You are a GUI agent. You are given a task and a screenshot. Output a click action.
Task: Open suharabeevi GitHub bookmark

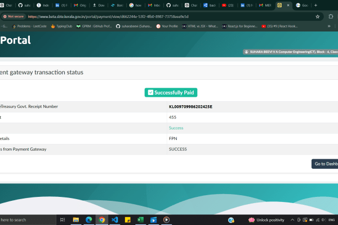[134, 26]
